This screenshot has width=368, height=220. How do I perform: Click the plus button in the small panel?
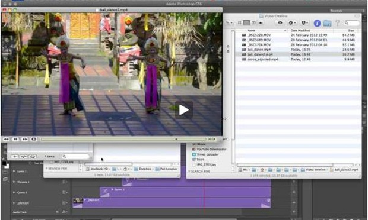15,156
